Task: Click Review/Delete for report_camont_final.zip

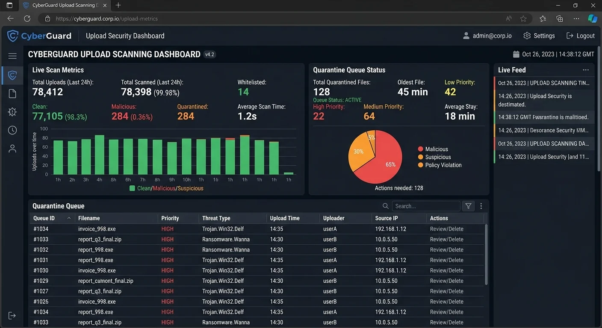Action: (447, 281)
